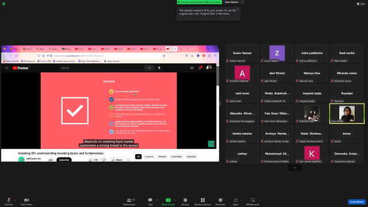The width and height of the screenshot is (368, 207).
Task: Click the browser downloads icon
Action: pyautogui.click(x=192, y=56)
